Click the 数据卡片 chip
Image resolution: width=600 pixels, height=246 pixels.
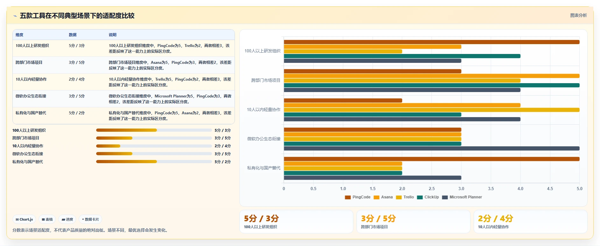click(90, 219)
